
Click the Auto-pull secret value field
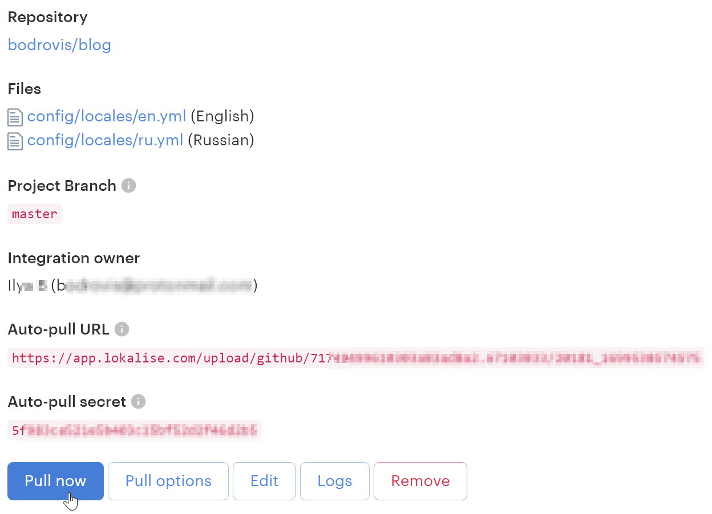(x=135, y=430)
